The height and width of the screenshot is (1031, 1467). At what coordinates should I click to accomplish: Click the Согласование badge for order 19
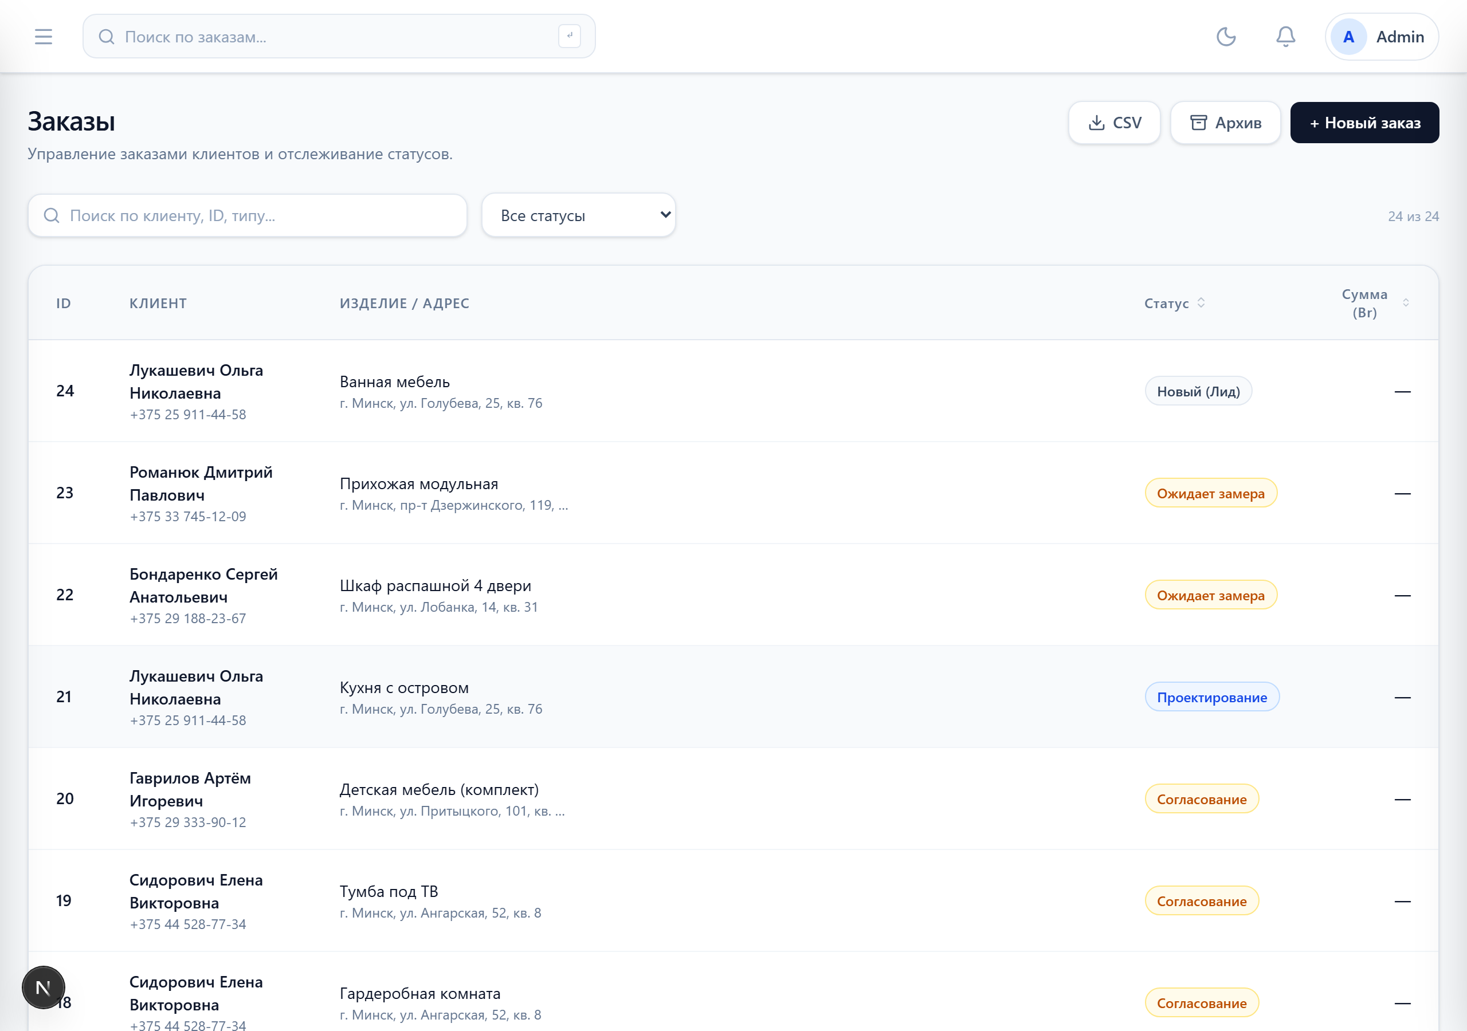(x=1201, y=902)
